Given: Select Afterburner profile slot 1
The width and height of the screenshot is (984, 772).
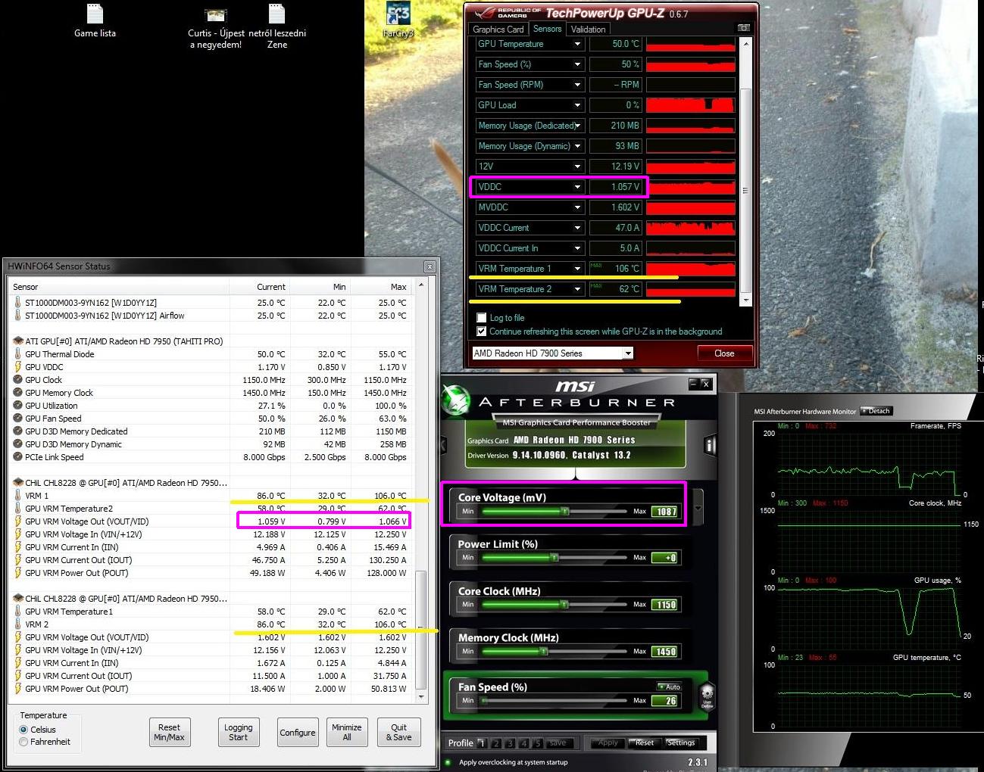Looking at the screenshot, I should 482,743.
